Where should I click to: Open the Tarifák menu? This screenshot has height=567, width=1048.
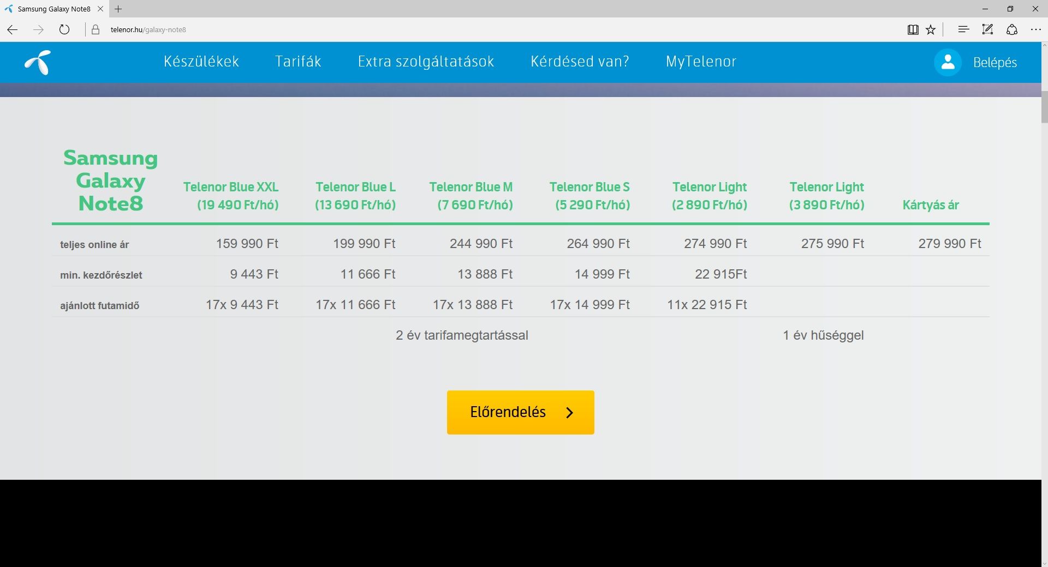point(298,62)
